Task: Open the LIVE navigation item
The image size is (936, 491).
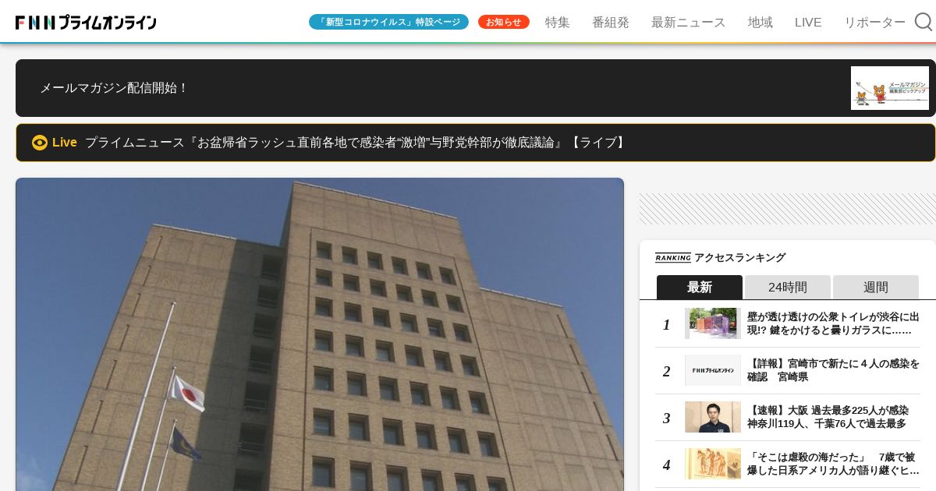Action: click(808, 22)
